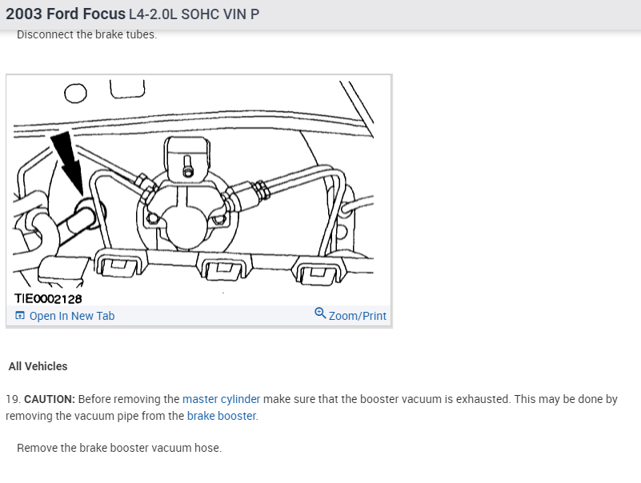Click the 2003 Ford Focus title
Image resolution: width=641 pixels, height=483 pixels.
tap(66, 14)
